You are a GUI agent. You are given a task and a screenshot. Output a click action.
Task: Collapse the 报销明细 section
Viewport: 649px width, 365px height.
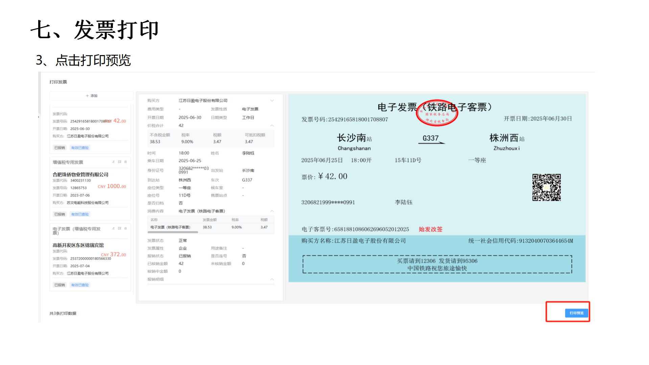pos(272,279)
